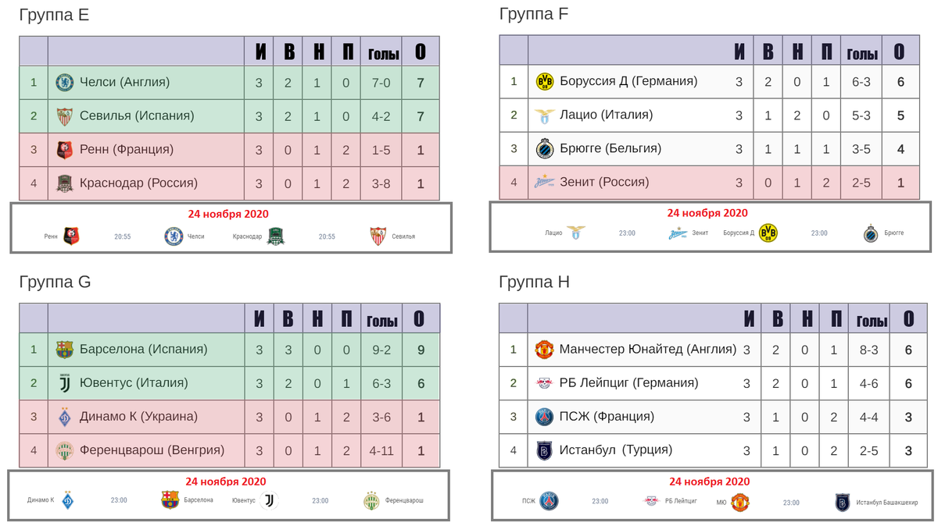The image size is (938, 526).
Task: Select Borussia Dortmund logo in Group F table
Action: click(545, 81)
